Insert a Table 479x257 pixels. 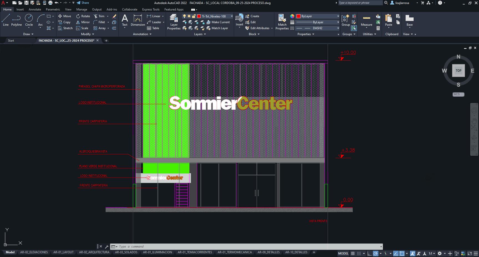(x=153, y=28)
